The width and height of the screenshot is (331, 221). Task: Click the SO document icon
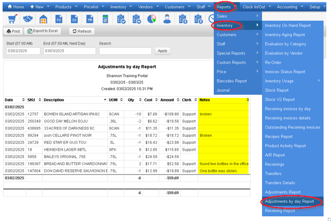tap(74, 19)
